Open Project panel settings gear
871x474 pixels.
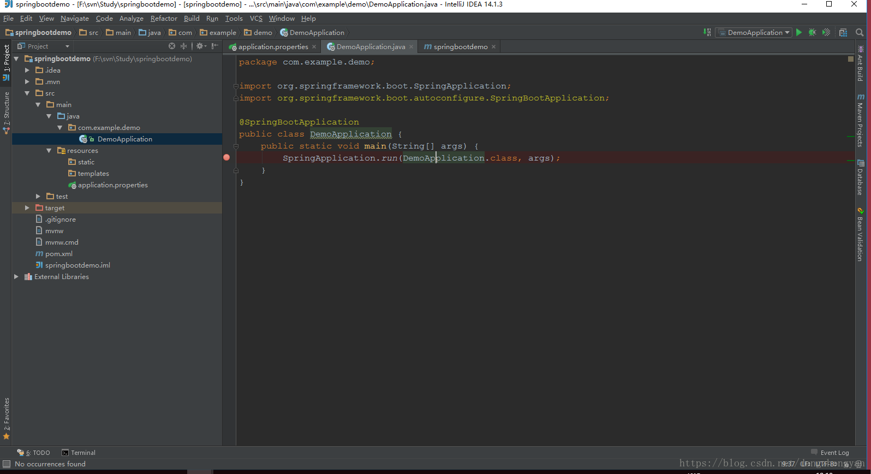pos(201,46)
